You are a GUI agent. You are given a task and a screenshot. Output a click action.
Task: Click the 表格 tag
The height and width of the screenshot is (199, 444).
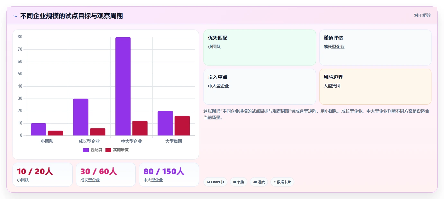point(239,182)
